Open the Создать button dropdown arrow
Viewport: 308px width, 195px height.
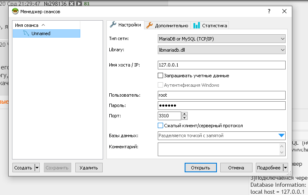point(37,168)
